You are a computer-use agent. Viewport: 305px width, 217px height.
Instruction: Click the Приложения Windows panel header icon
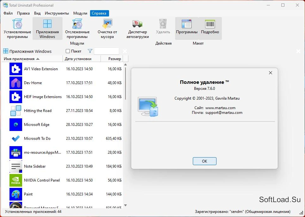(6, 51)
